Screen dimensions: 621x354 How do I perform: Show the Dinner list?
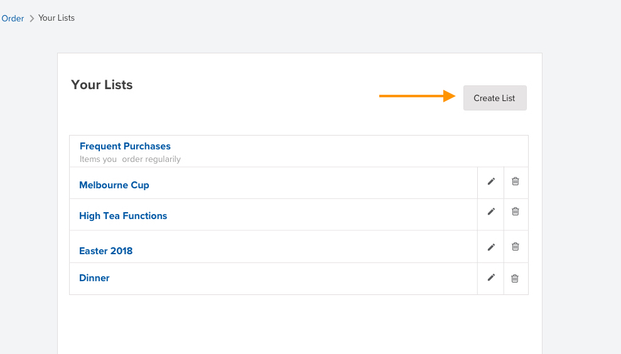(94, 278)
